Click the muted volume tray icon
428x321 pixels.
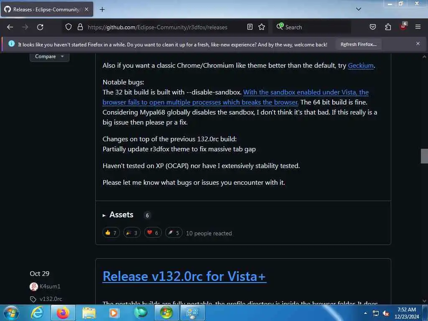(x=386, y=313)
